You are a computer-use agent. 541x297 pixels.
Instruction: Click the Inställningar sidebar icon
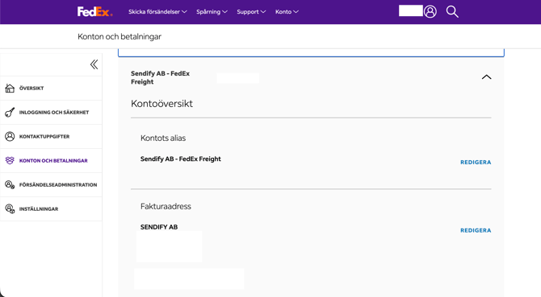[10, 208]
